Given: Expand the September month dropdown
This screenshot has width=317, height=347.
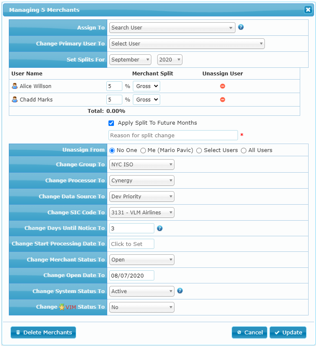Looking at the screenshot, I should click(x=130, y=60).
